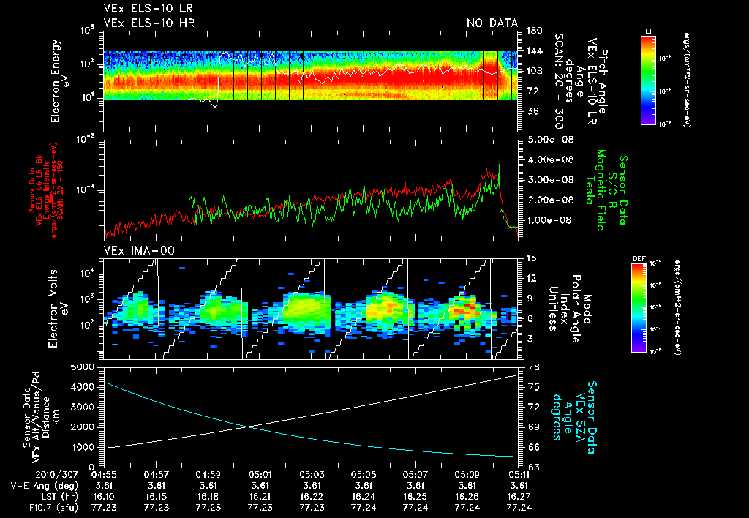Image resolution: width=749 pixels, height=518 pixels.
Task: Click the 05:09 time tick label
Action: 467,475
